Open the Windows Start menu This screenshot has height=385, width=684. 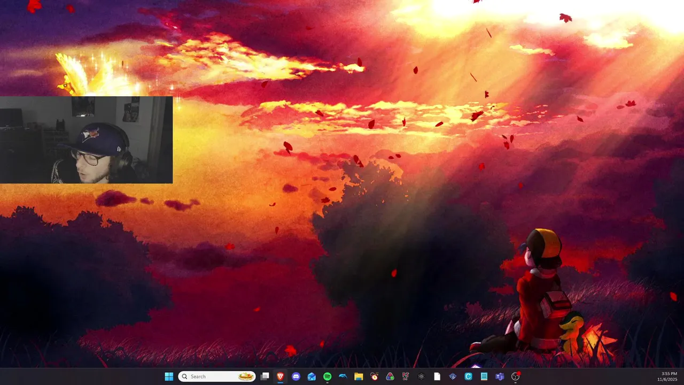pyautogui.click(x=169, y=376)
